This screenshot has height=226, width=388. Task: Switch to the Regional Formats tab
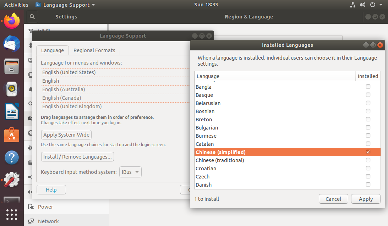pos(94,50)
